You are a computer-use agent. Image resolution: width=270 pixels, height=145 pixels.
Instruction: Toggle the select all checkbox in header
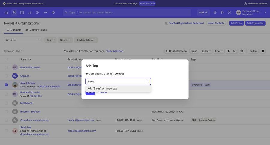(7, 59)
